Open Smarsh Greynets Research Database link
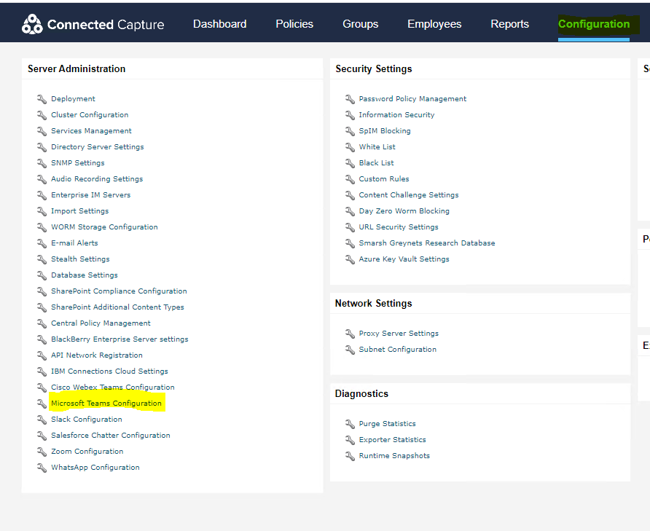The height and width of the screenshot is (531, 650). click(x=427, y=243)
